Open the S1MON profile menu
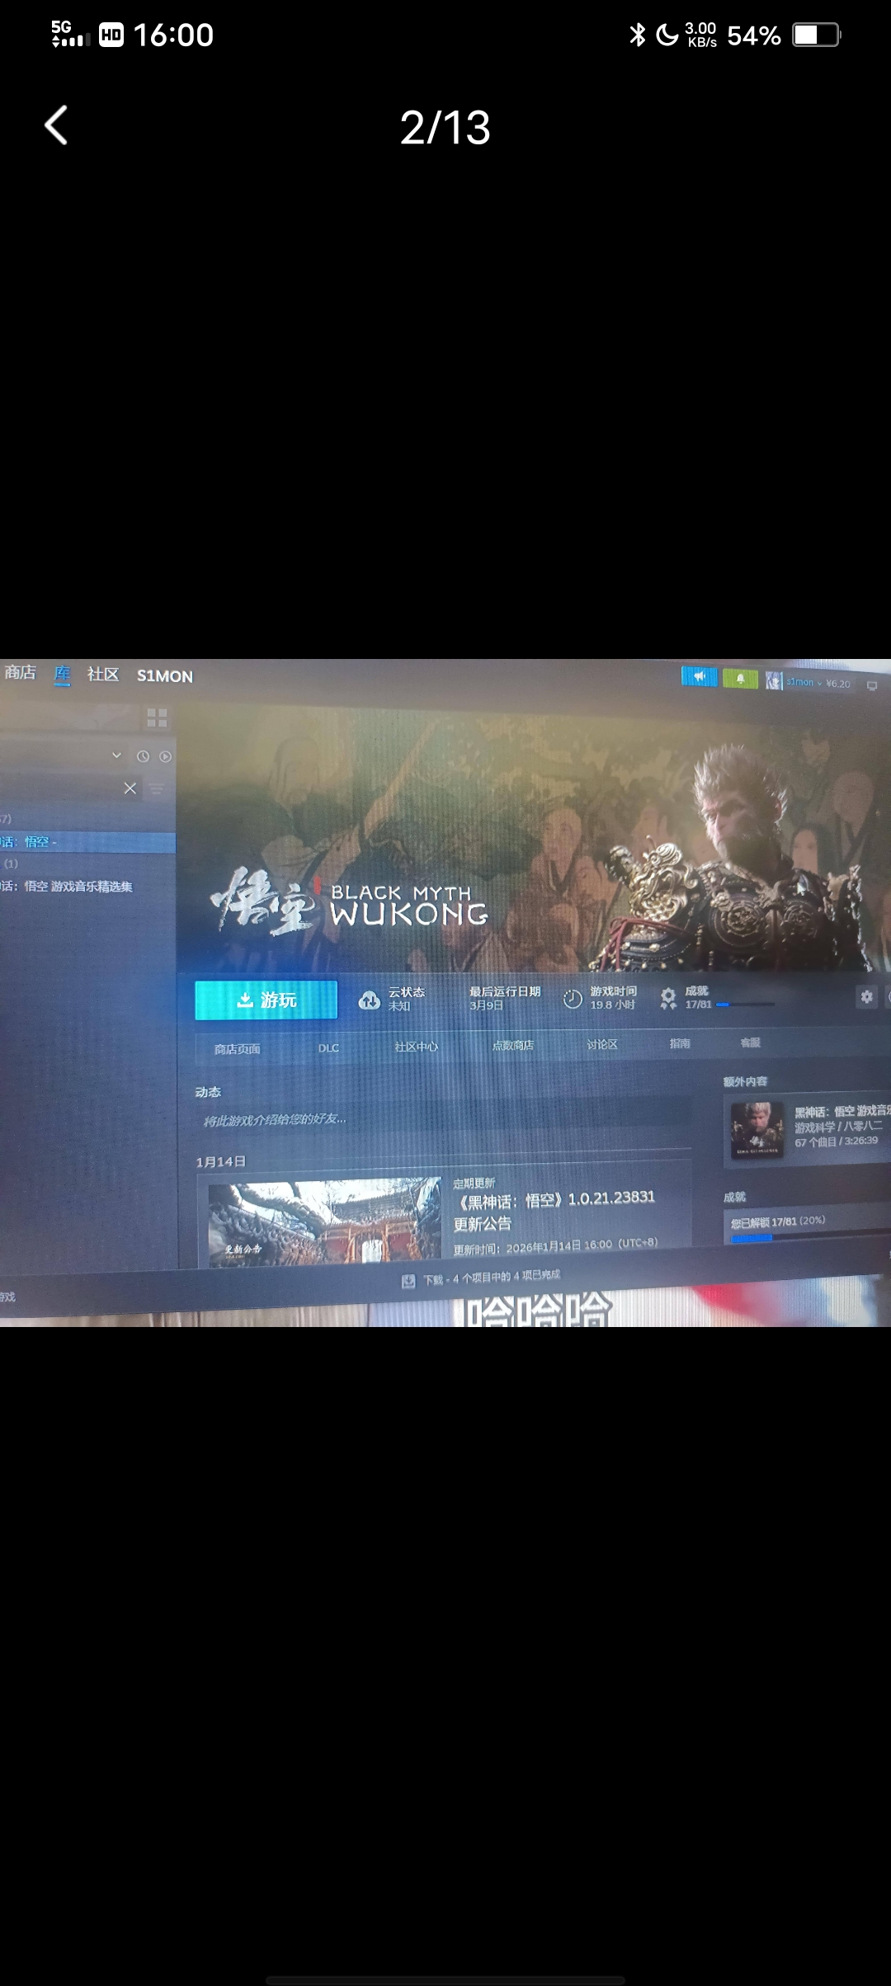The image size is (891, 1986). 165,676
